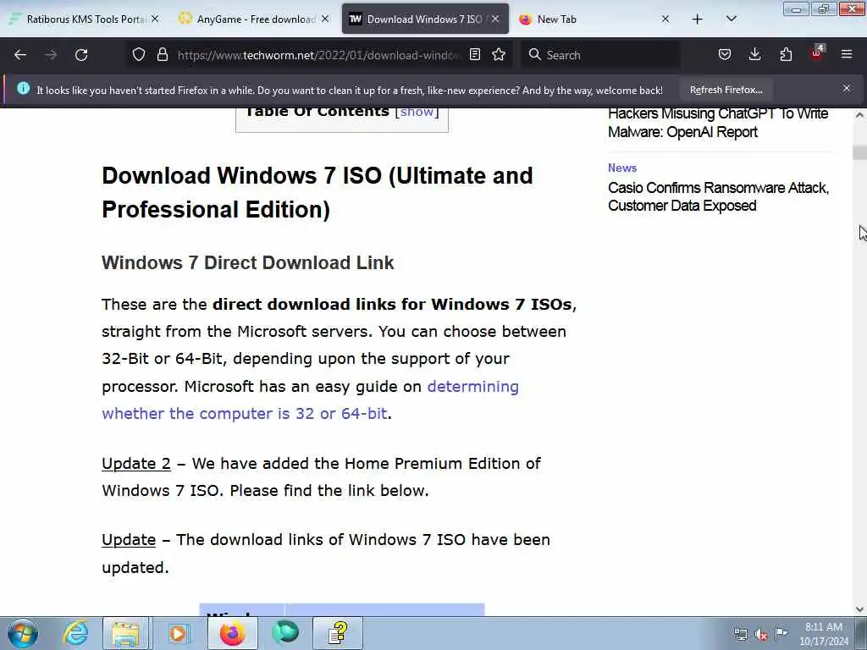Open the Firefox application menu
This screenshot has height=650, width=867.
[x=847, y=54]
